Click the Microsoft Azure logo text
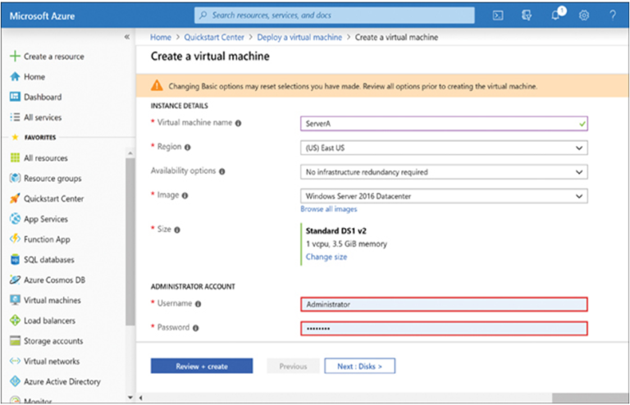This screenshot has width=630, height=405. (x=42, y=16)
